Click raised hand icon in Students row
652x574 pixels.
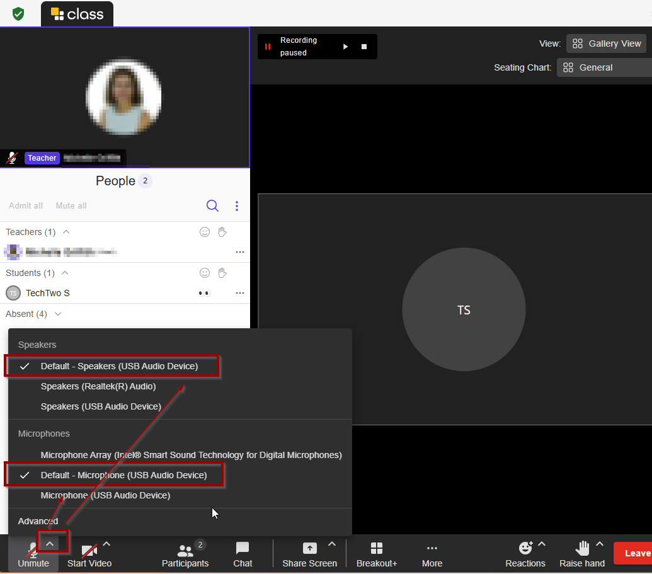222,273
